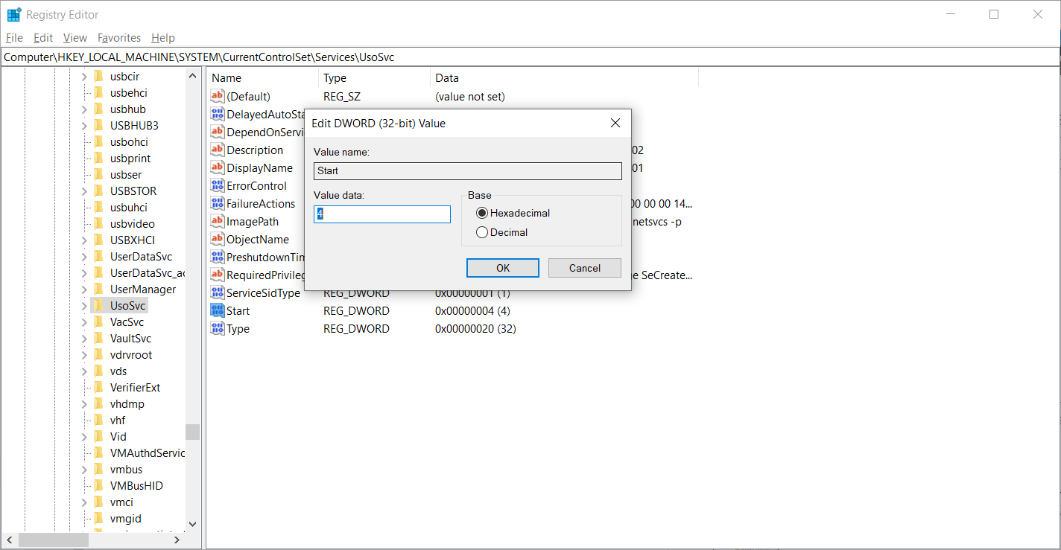Click the Description value icon
1061x550 pixels.
[218, 150]
